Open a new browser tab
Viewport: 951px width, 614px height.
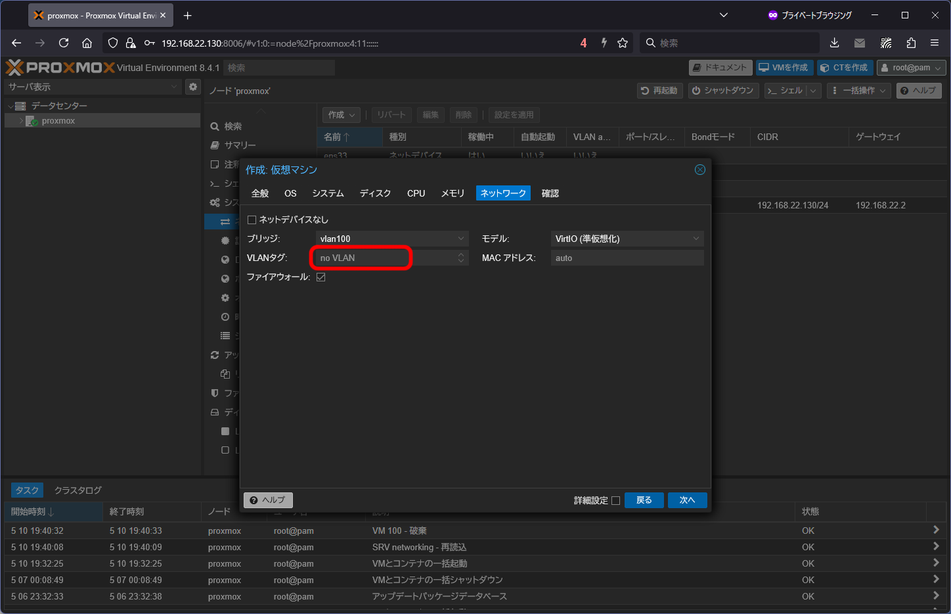[x=188, y=15]
